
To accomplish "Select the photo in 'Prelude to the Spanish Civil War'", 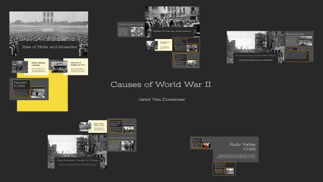I will (137, 32).
